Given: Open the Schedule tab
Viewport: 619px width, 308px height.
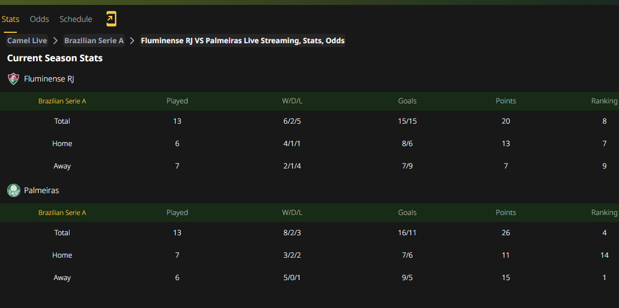Looking at the screenshot, I should coord(76,19).
